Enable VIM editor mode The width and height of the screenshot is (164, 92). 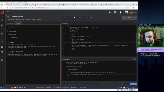point(124,18)
